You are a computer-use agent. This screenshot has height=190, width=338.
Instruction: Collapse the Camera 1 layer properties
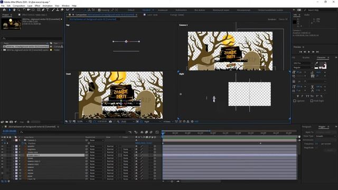point(13,140)
